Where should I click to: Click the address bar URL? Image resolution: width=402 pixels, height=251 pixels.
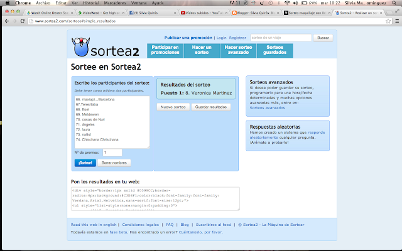[x=75, y=21]
